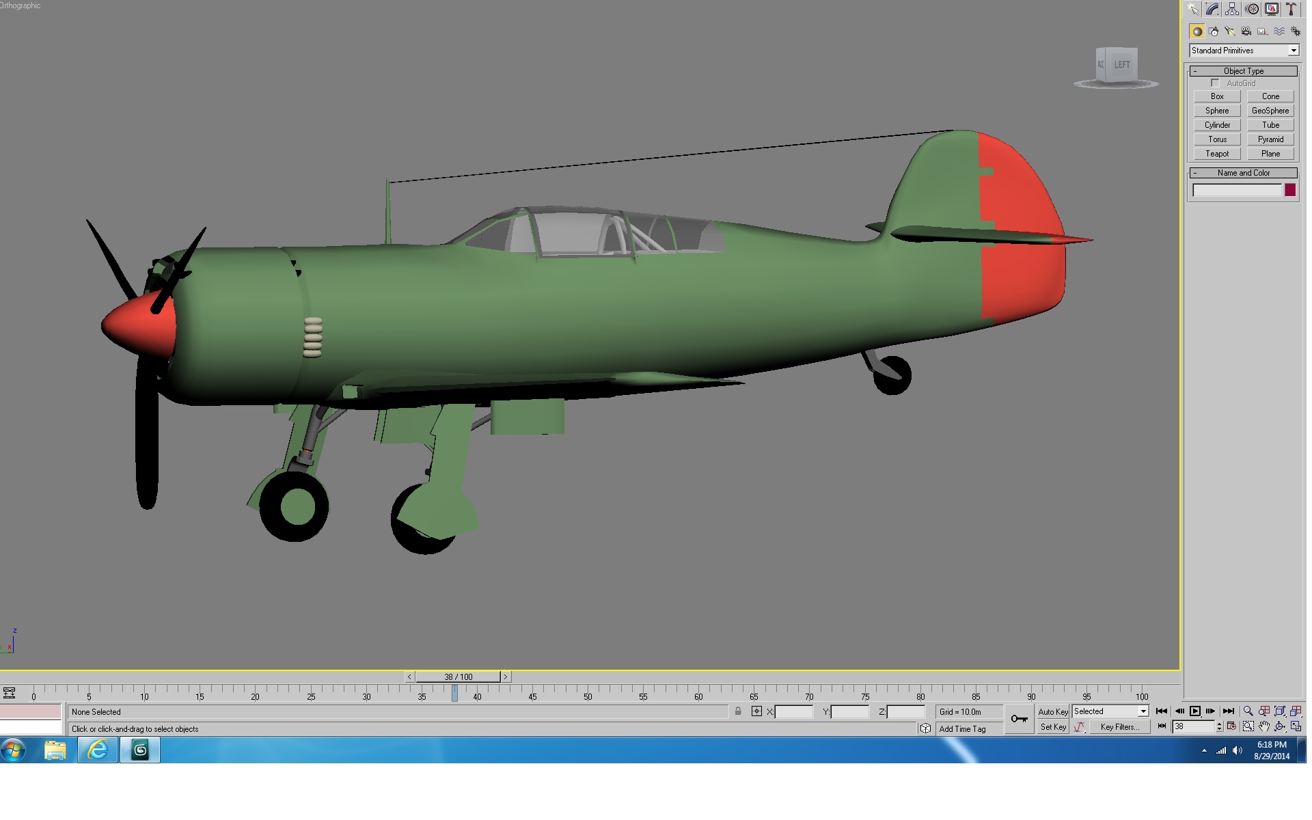
Task: Click the Key Filters button
Action: tap(1119, 728)
